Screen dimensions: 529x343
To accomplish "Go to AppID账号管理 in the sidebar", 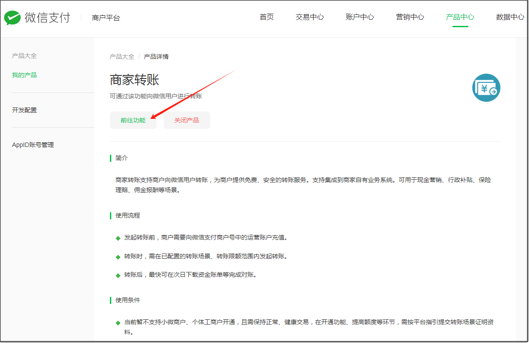I will (x=33, y=145).
